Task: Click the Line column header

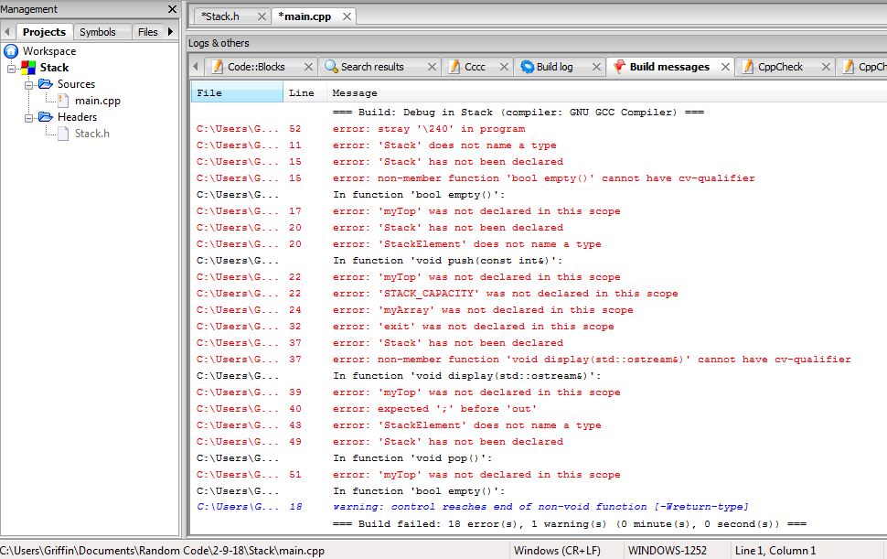Action: [x=305, y=92]
